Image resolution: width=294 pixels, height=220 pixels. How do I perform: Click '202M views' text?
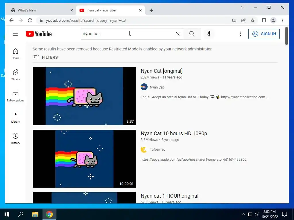[150, 77]
